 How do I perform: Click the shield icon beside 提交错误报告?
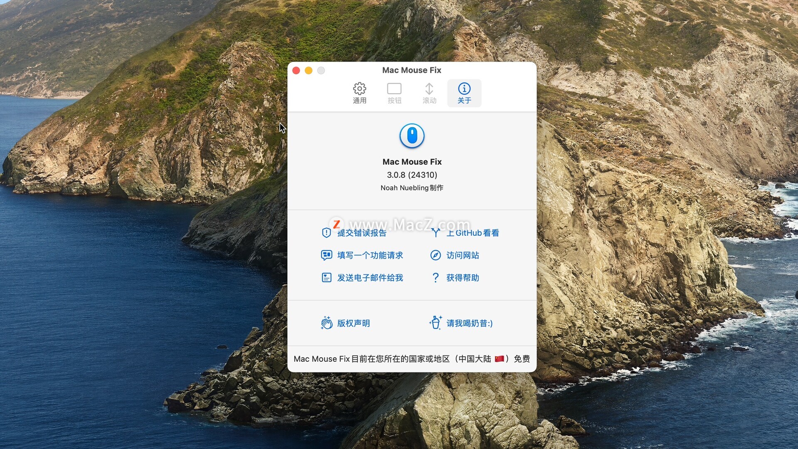pos(326,233)
